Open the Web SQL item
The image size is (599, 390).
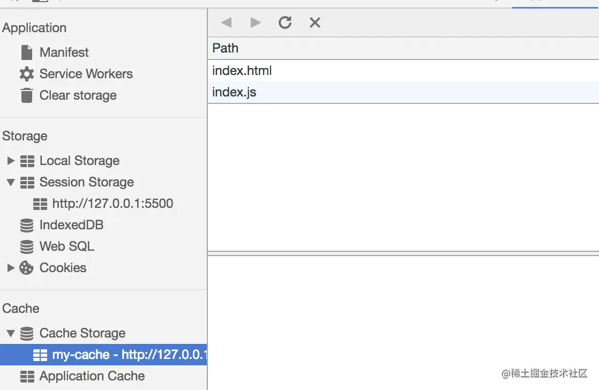coord(67,246)
